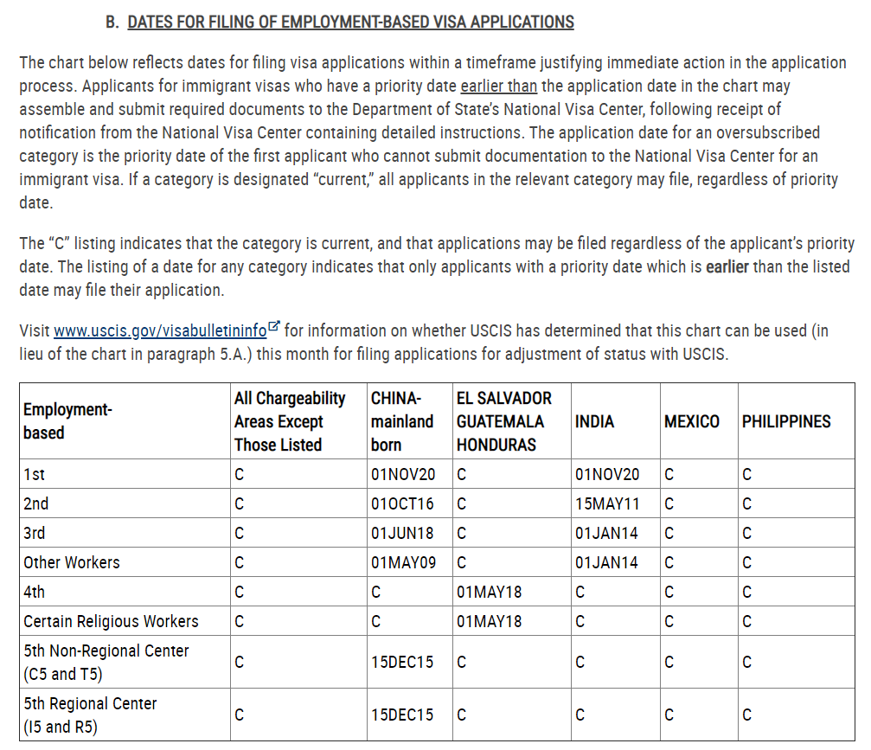Click India's 15MAY11 date in the 2nd row
Viewport: 871px width, 750px height.
tap(606, 503)
